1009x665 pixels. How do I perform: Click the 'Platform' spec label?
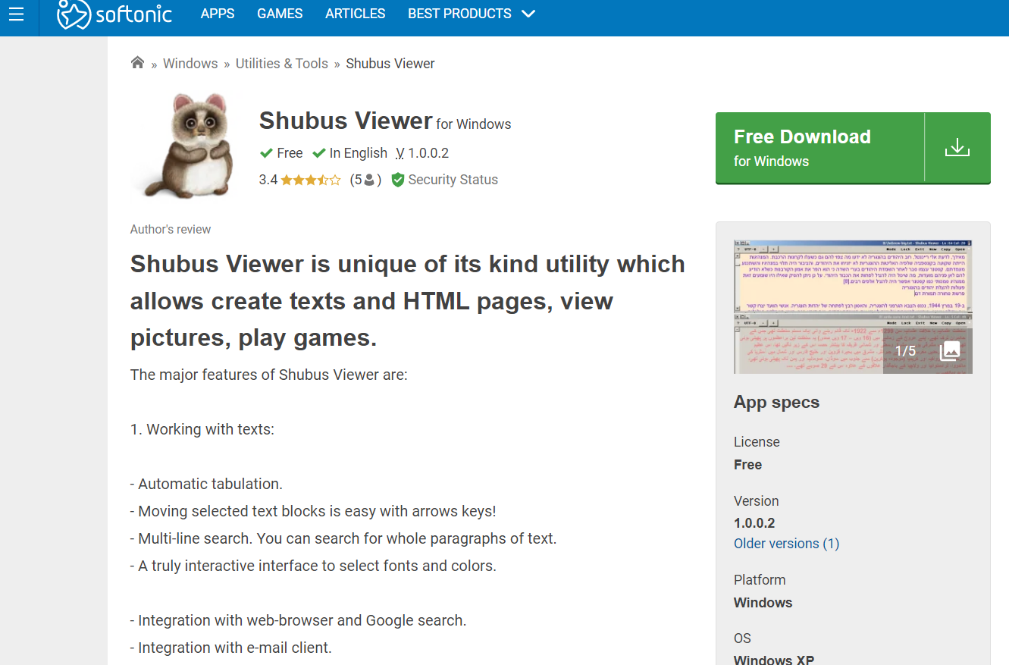(760, 580)
